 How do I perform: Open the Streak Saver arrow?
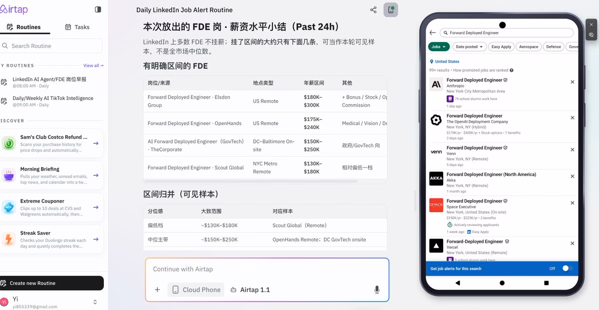(96, 239)
